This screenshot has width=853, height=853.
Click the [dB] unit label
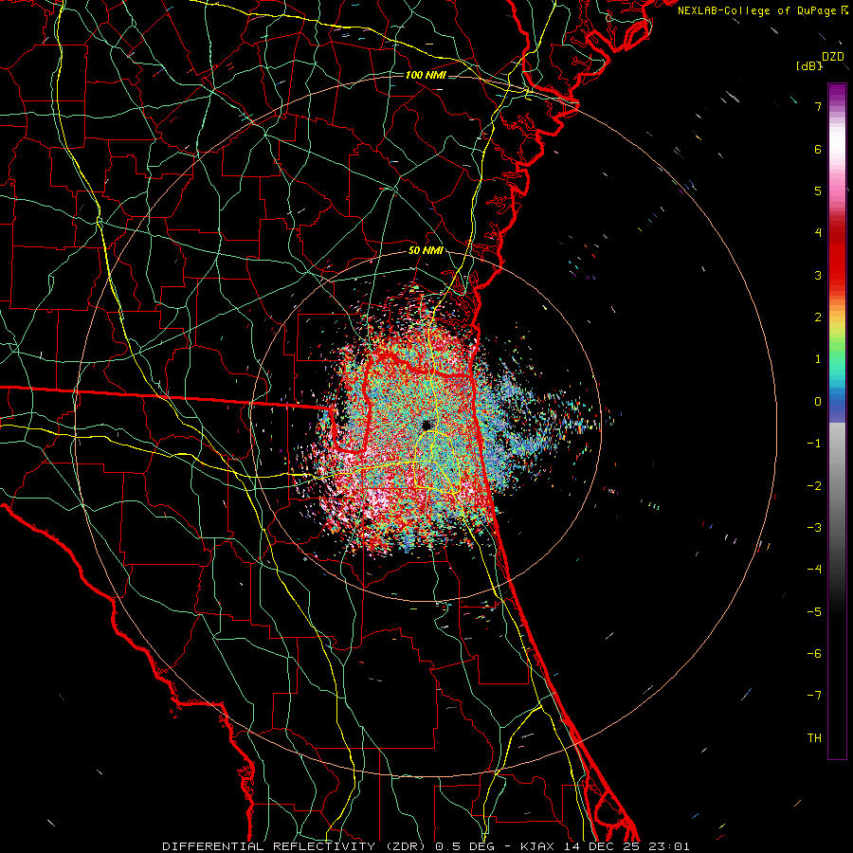(809, 66)
